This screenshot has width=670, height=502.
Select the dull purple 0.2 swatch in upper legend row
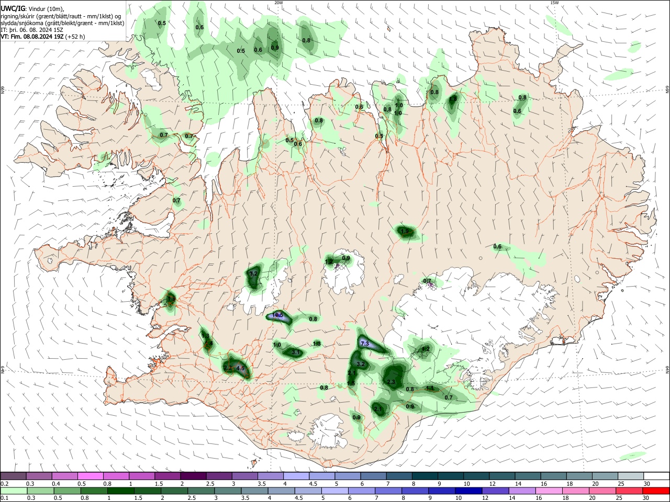[13, 476]
